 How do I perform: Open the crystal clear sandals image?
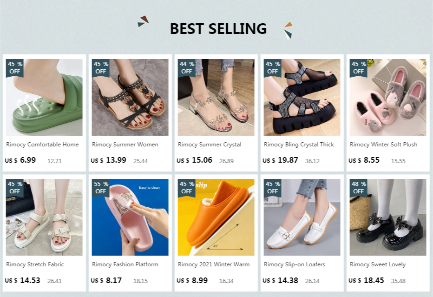pos(216,98)
